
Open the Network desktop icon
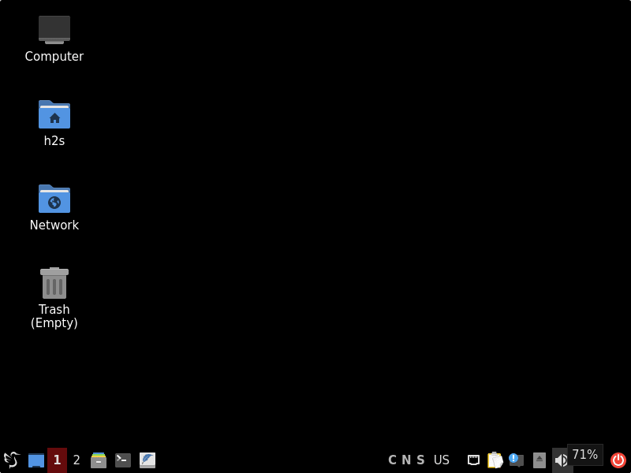(54, 199)
